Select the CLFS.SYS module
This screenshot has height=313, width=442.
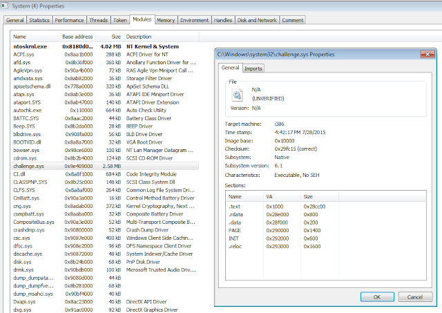click(105, 190)
